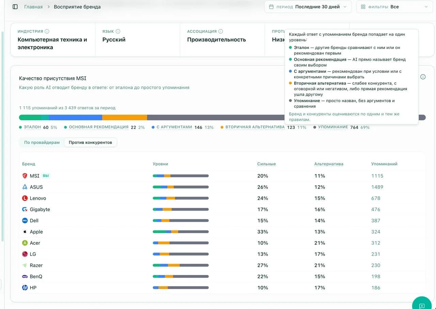Click the Русский language value
Viewport: 436px width, 309px height.
tap(114, 39)
